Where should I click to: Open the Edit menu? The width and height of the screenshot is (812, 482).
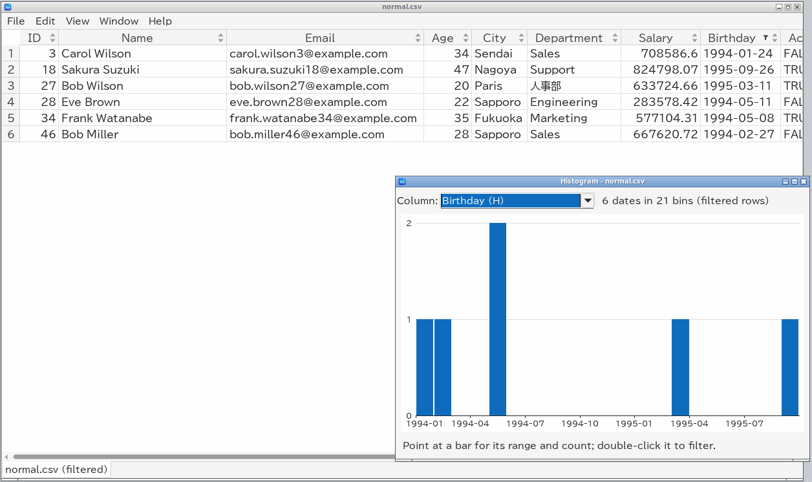coord(45,21)
